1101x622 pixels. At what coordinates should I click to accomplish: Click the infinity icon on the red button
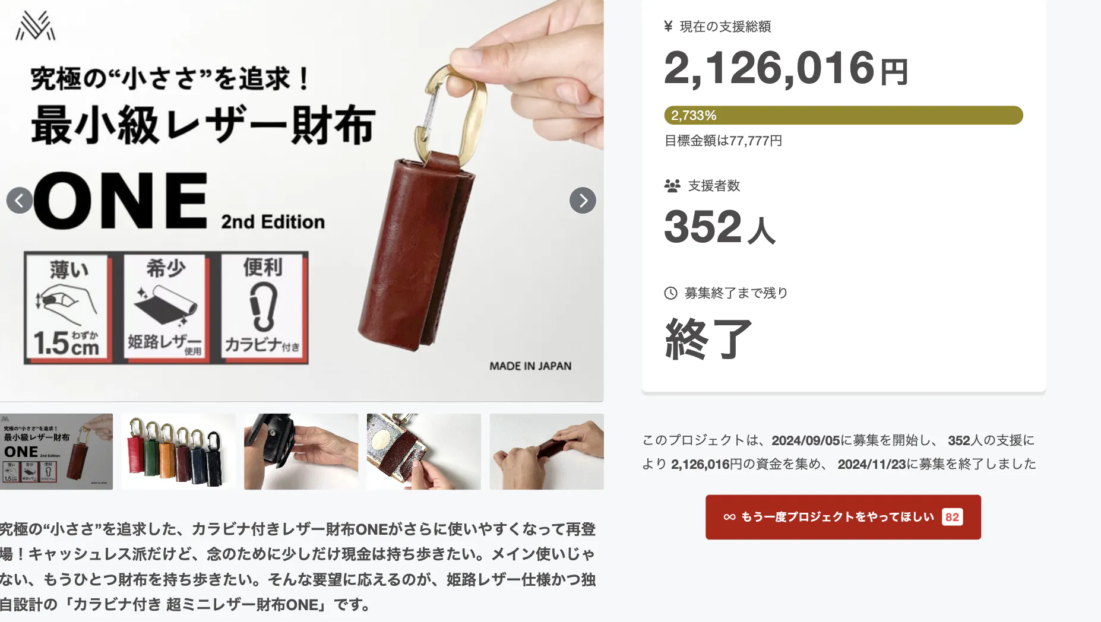click(x=730, y=517)
